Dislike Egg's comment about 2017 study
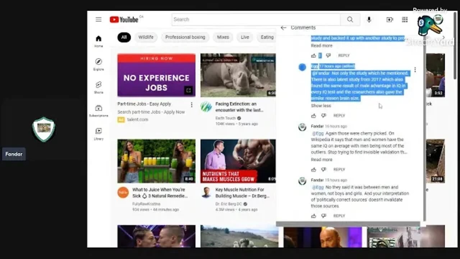 (x=323, y=115)
